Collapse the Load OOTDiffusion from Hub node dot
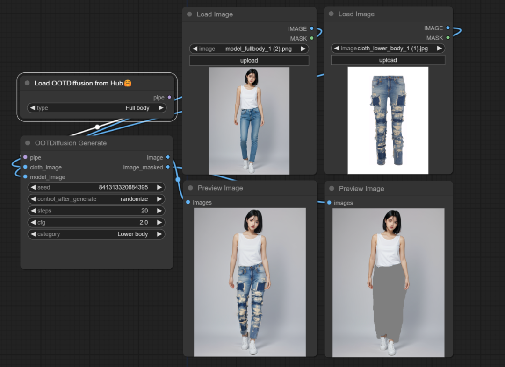 pyautogui.click(x=28, y=83)
